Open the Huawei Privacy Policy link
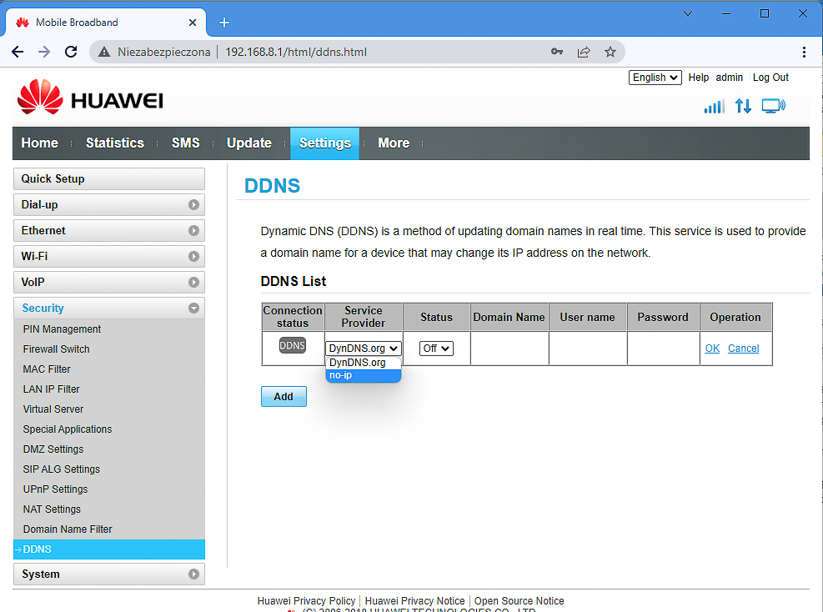The width and height of the screenshot is (823, 612). (x=306, y=600)
